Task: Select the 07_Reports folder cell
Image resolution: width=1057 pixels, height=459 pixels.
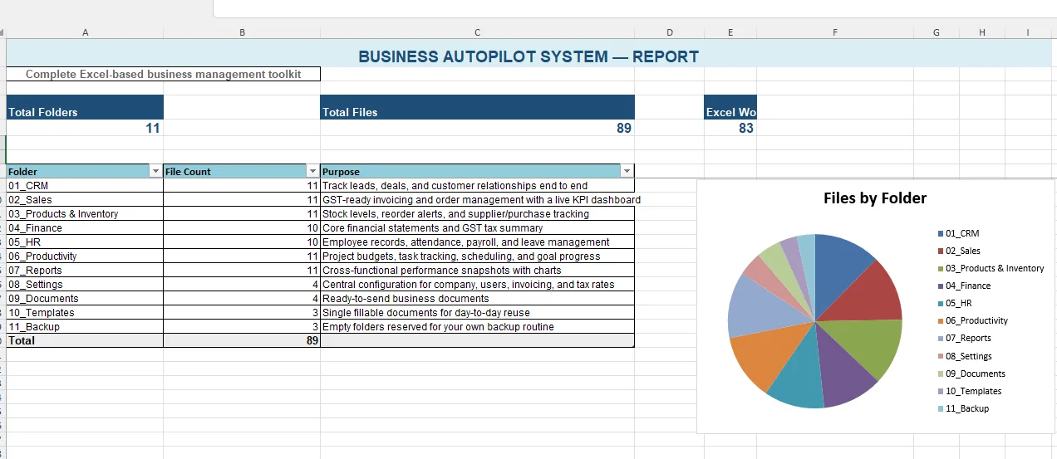Action: (x=85, y=271)
